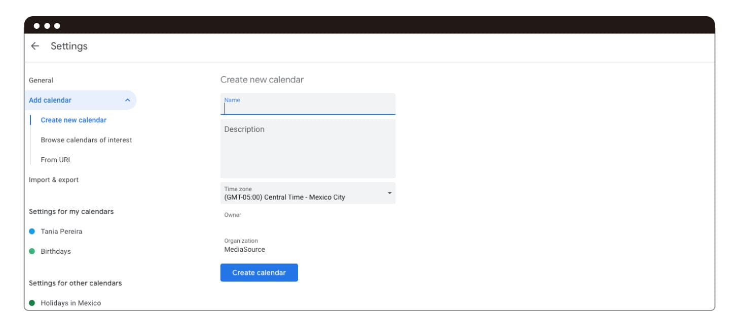Open Birthdays calendar settings
The width and height of the screenshot is (739, 323).
coord(56,251)
